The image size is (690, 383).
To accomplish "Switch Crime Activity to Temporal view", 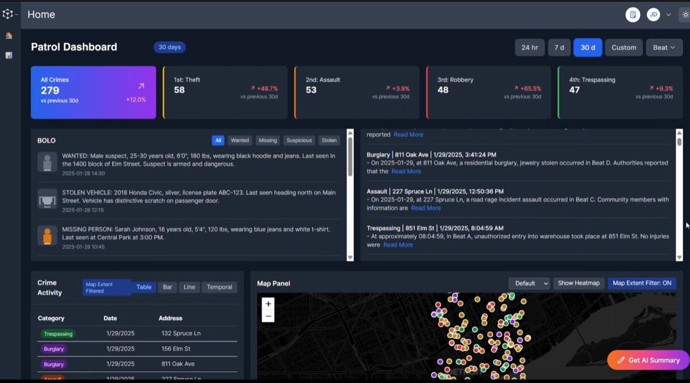I will [x=219, y=287].
